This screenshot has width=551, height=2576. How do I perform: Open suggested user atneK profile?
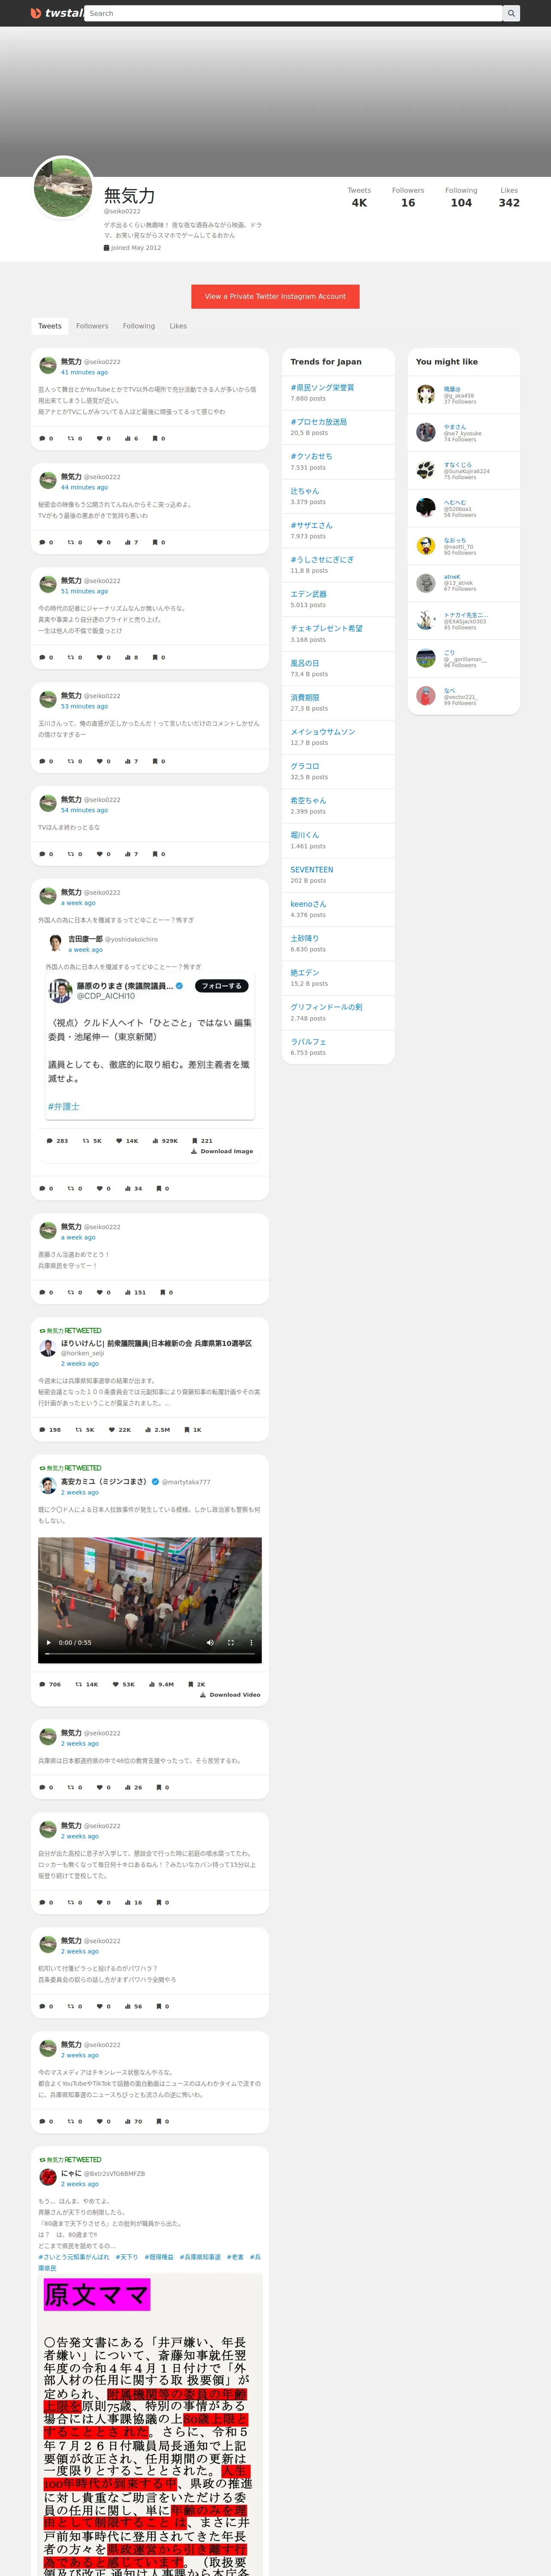point(452,577)
